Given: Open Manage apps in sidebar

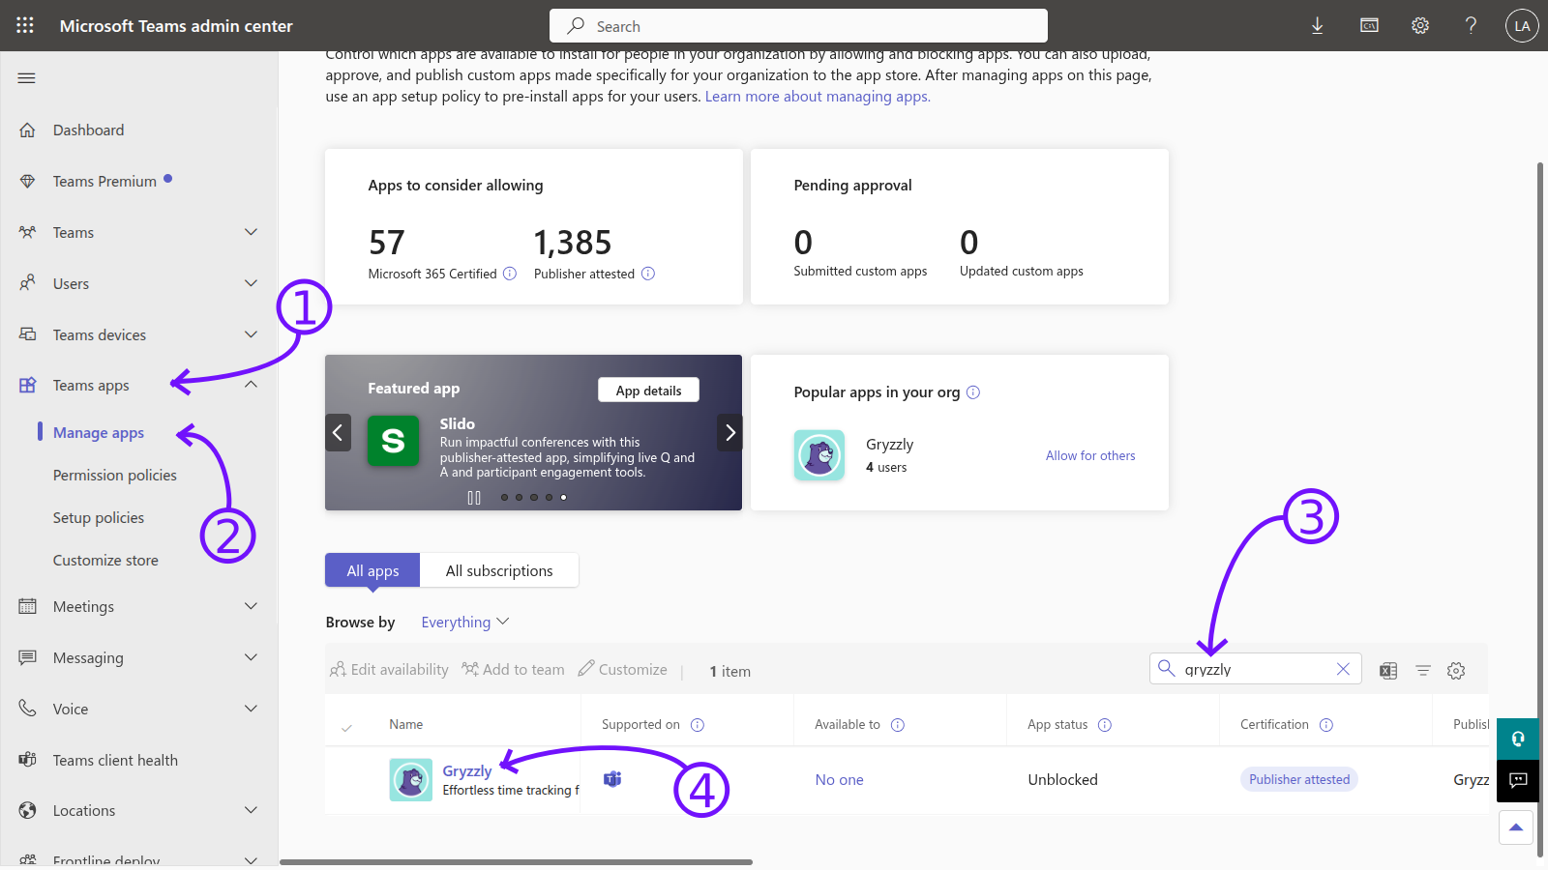Looking at the screenshot, I should (99, 432).
